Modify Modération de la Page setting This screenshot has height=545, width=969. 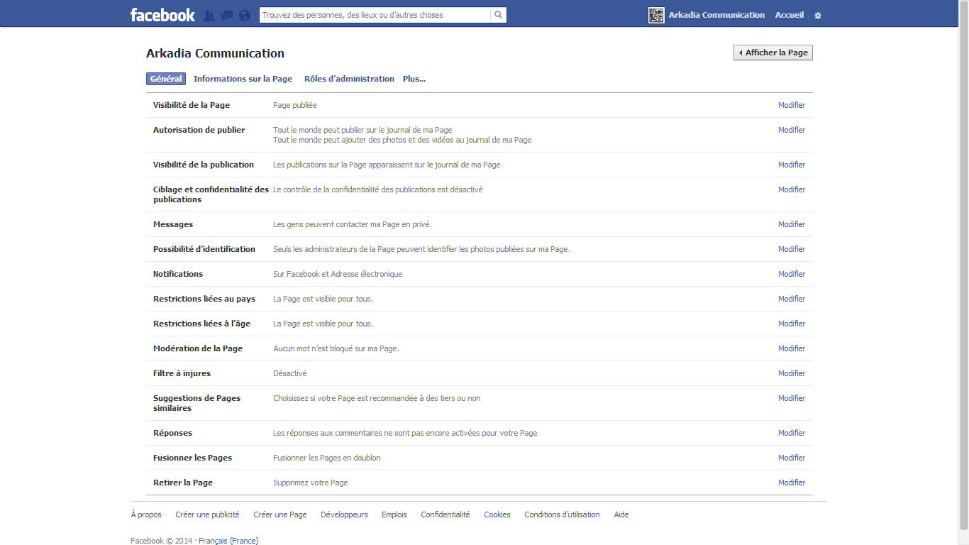[792, 348]
